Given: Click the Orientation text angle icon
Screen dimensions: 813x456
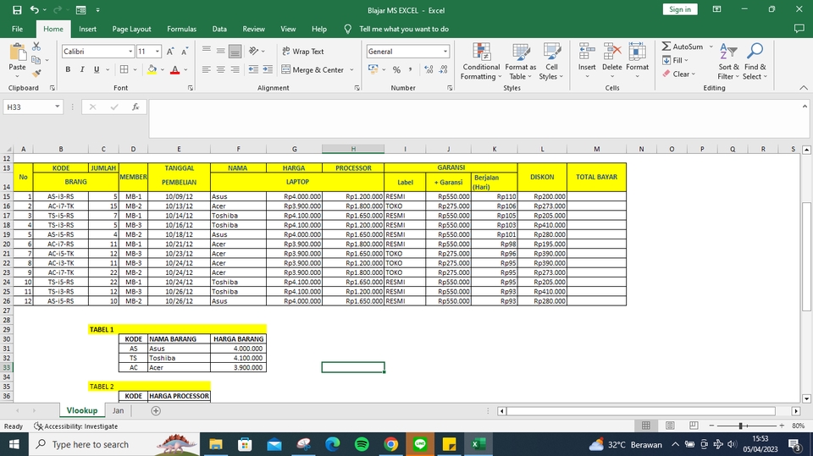Looking at the screenshot, I should click(x=253, y=51).
